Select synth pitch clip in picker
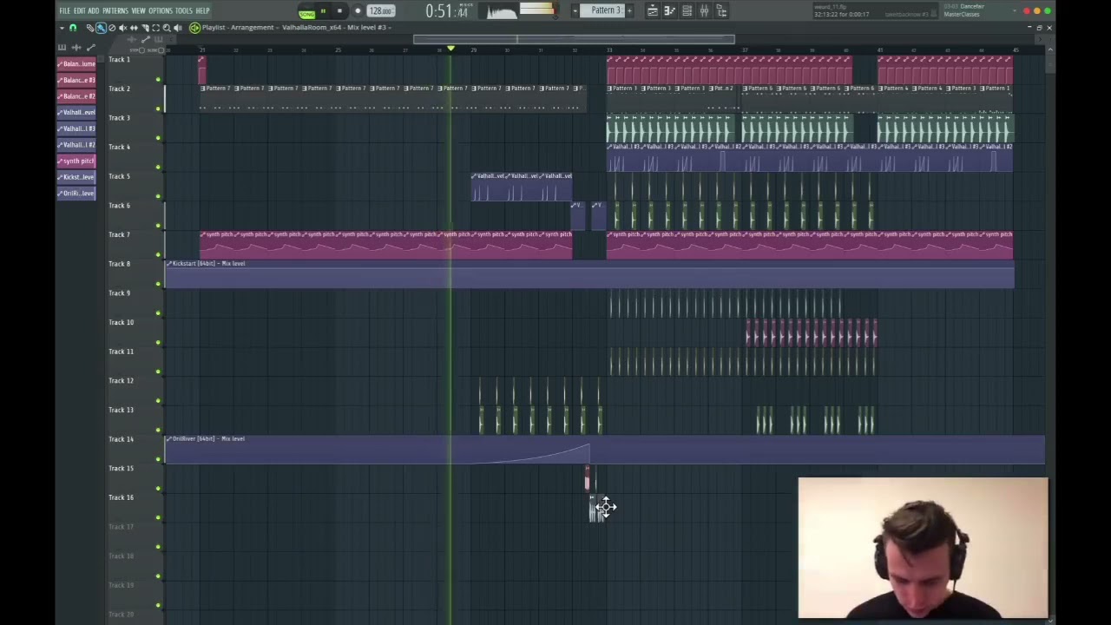This screenshot has width=1111, height=625. click(x=76, y=161)
